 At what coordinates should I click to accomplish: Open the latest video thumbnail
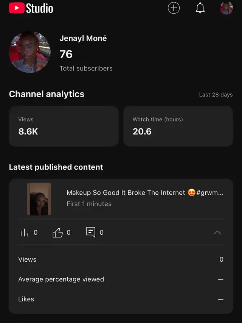tap(39, 199)
